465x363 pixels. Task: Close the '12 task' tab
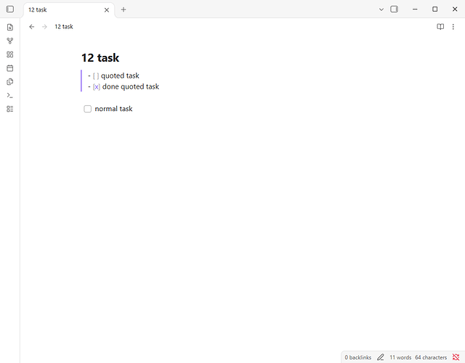tap(107, 9)
